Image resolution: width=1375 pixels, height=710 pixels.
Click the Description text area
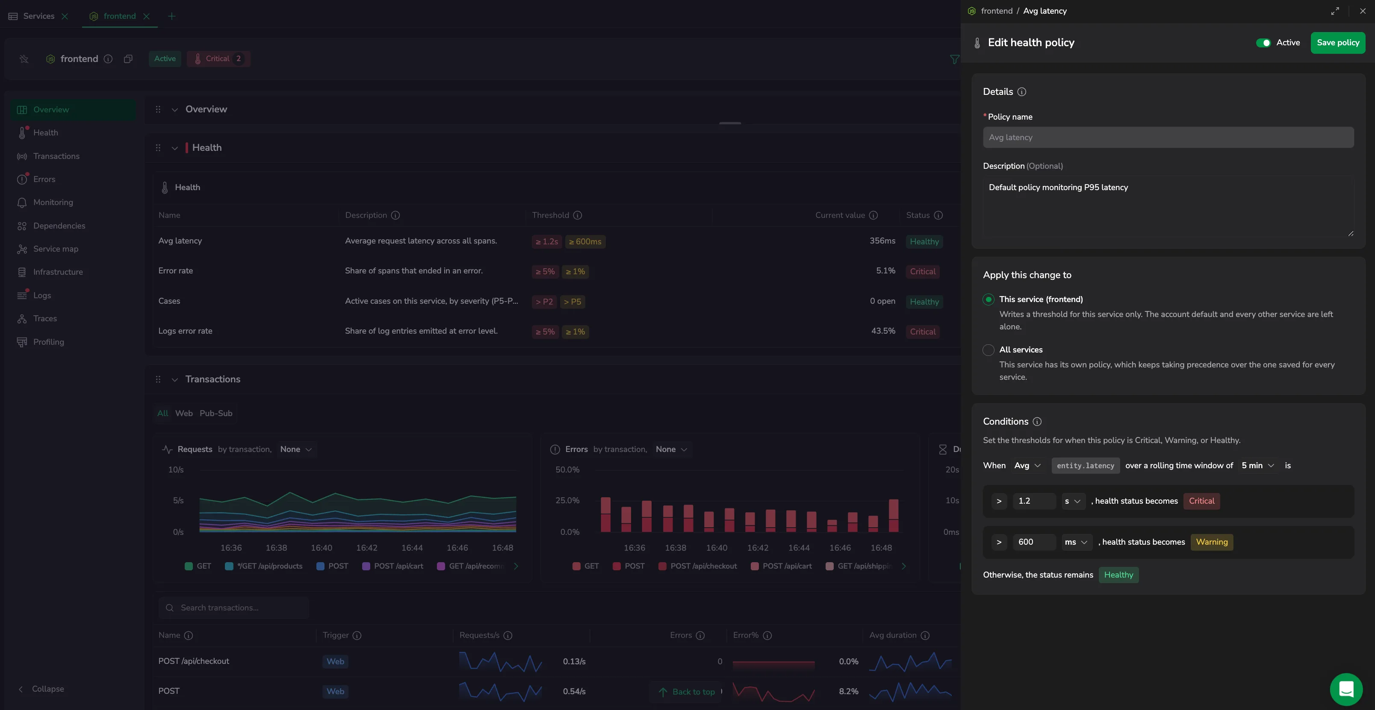coord(1168,206)
